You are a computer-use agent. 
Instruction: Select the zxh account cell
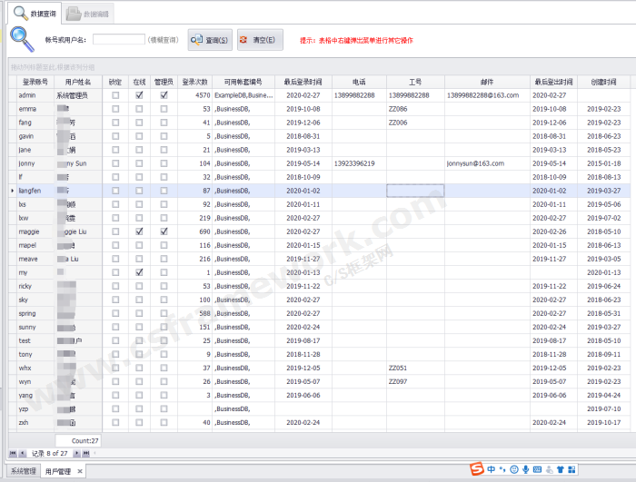point(35,422)
